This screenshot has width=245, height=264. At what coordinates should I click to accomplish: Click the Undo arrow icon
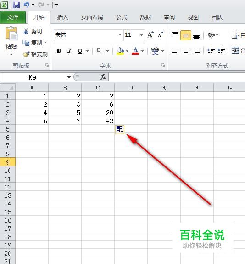coord(26,5)
